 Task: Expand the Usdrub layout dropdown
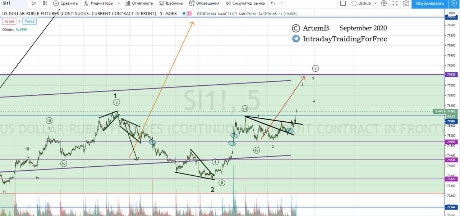375,3
